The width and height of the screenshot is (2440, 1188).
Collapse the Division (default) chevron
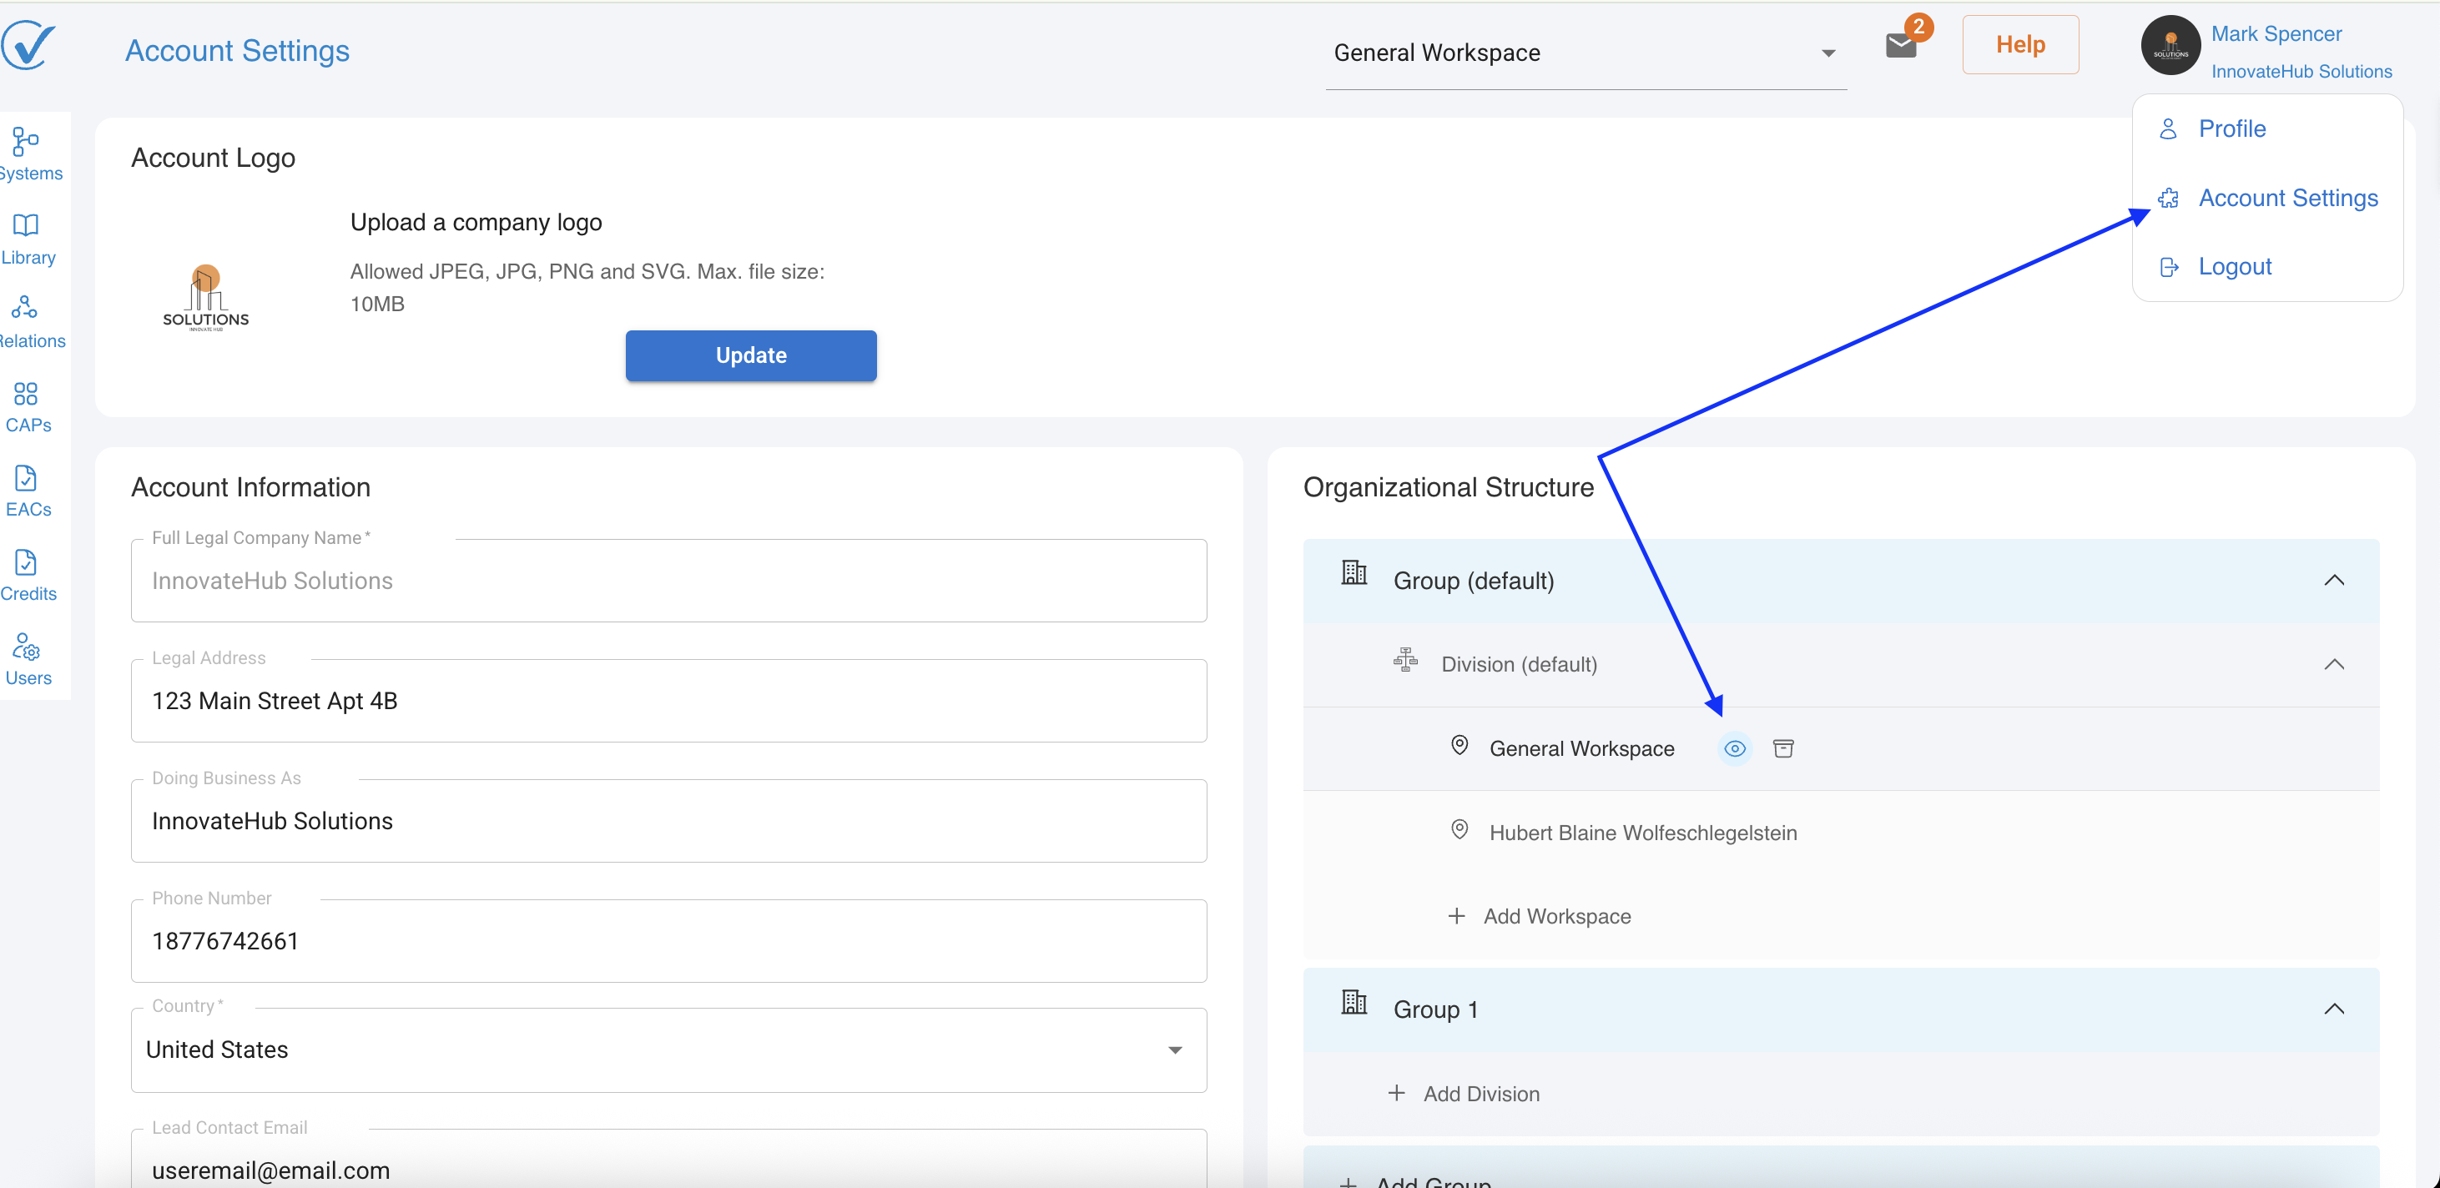(2333, 665)
